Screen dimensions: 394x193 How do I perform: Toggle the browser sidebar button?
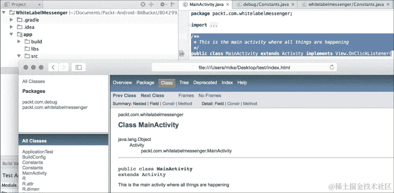pos(79,67)
